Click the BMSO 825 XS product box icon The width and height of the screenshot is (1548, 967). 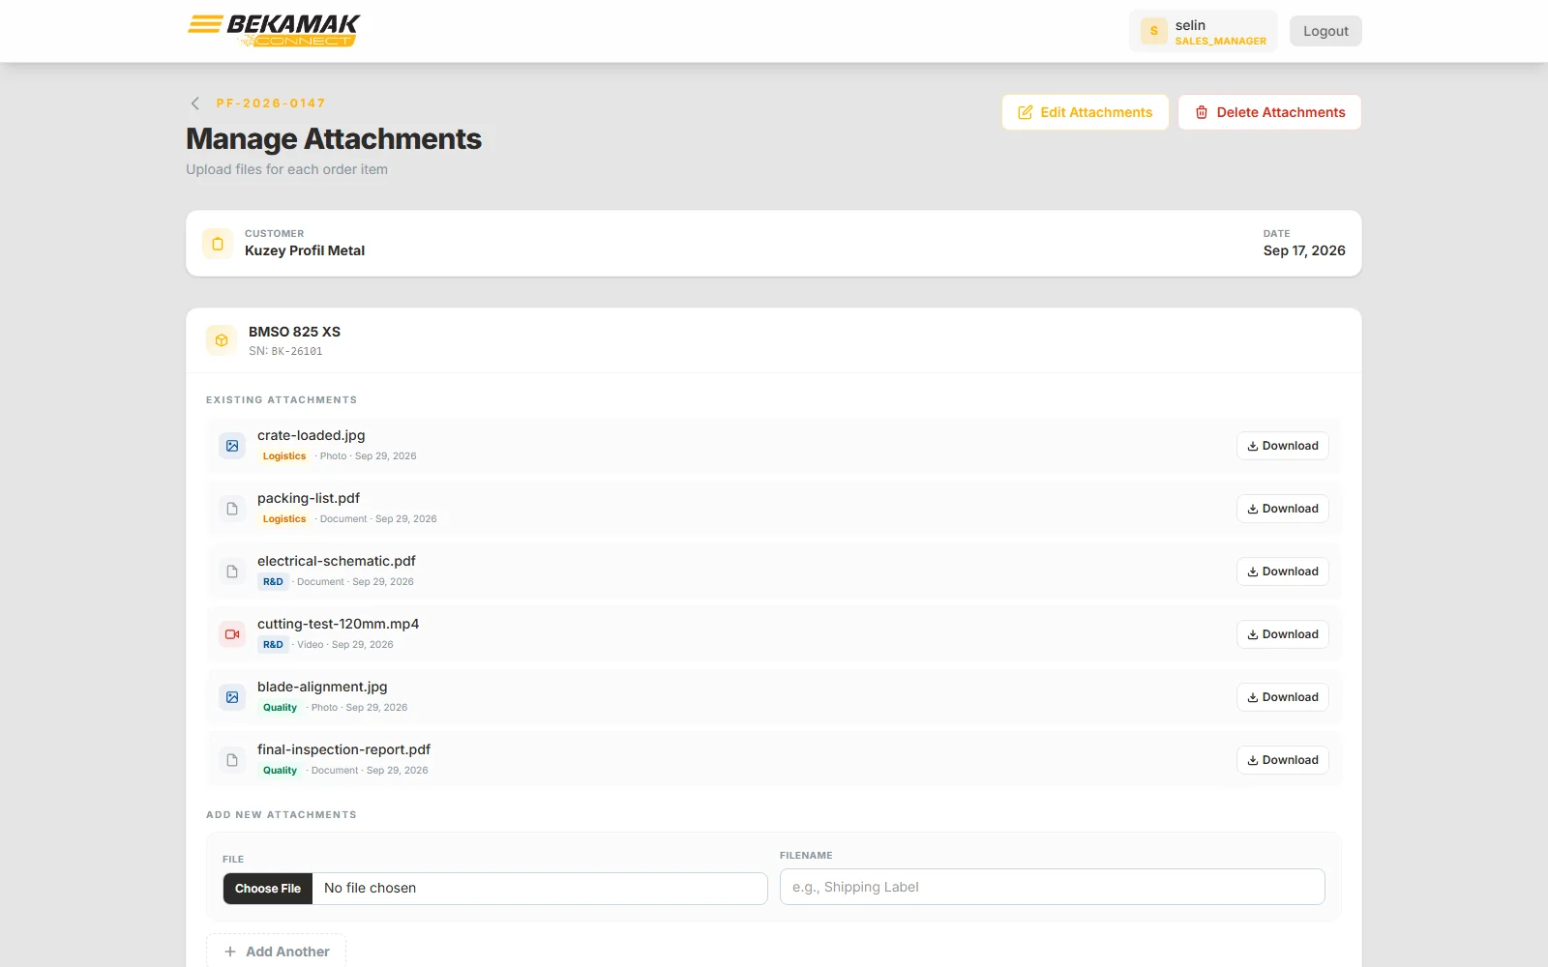click(222, 340)
